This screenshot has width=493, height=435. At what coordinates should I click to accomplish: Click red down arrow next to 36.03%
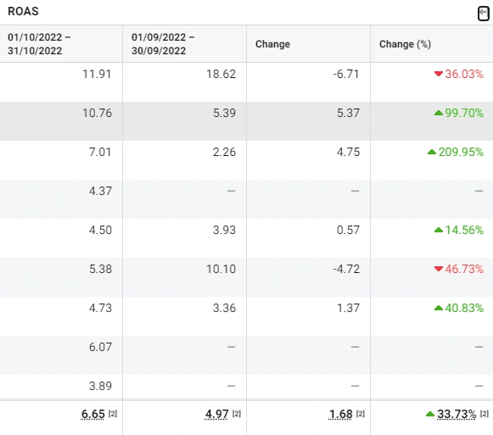click(439, 74)
